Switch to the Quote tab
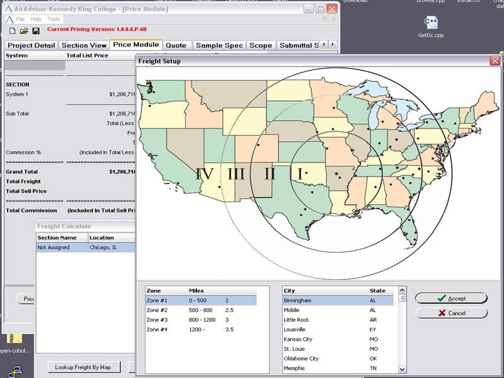 (176, 45)
